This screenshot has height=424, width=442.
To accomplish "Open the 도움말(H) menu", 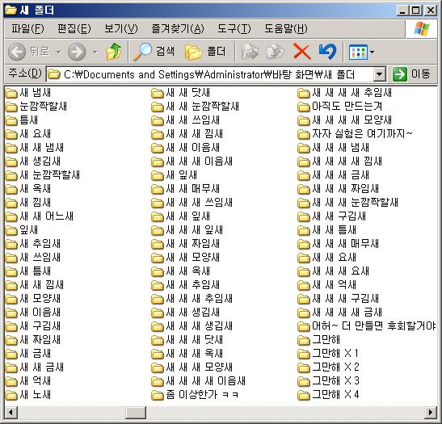I will coord(286,28).
